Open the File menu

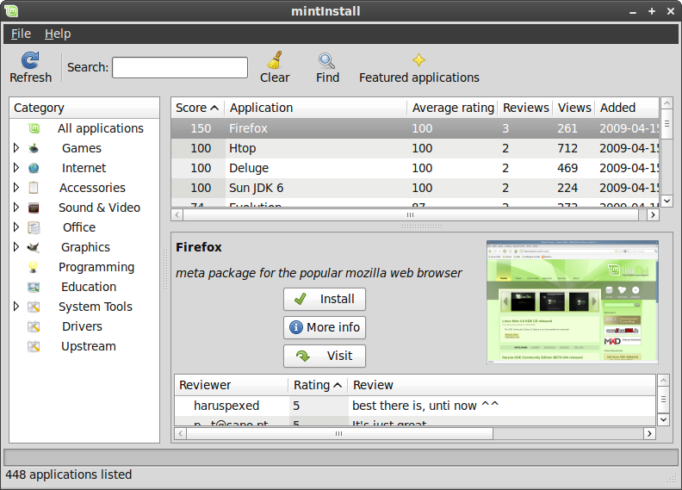(x=21, y=34)
